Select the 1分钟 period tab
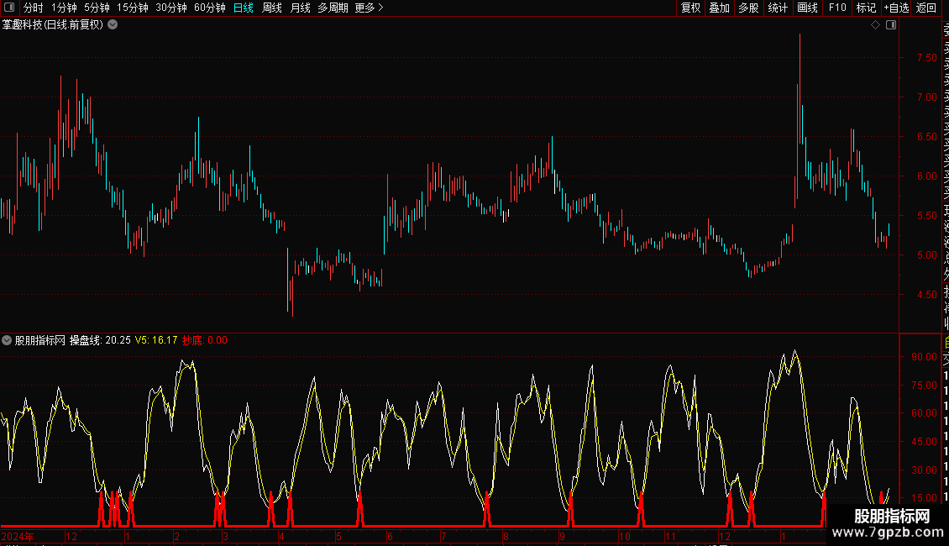949x546 pixels. (64, 8)
